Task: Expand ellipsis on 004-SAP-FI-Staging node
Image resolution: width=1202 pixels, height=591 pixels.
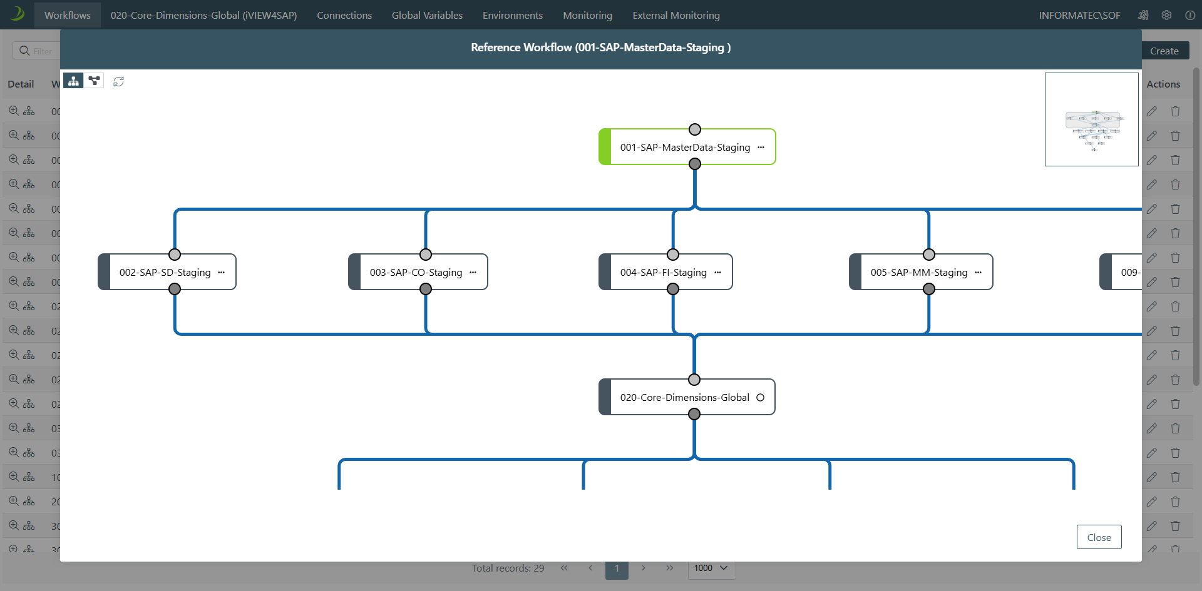Action: coord(717,273)
